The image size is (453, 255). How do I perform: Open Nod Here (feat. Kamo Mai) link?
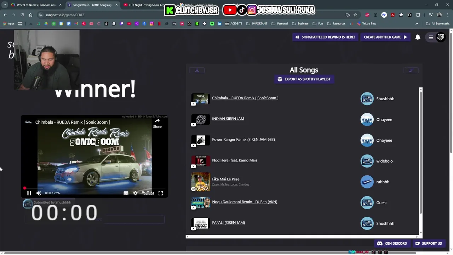[234, 160]
